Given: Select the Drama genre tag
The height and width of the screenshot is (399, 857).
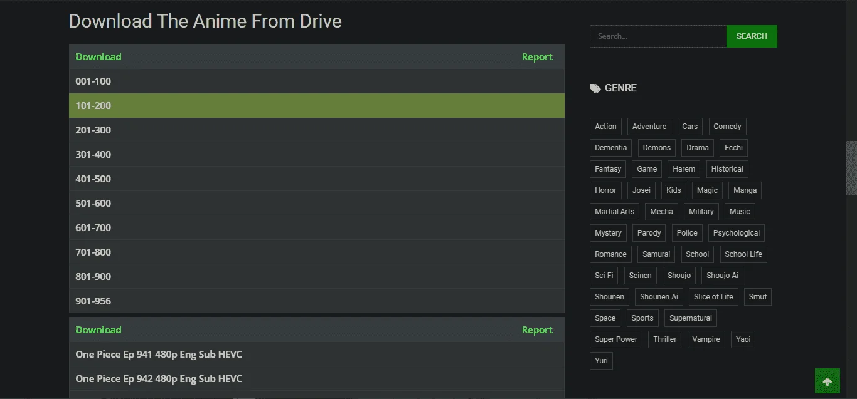Looking at the screenshot, I should [x=698, y=148].
